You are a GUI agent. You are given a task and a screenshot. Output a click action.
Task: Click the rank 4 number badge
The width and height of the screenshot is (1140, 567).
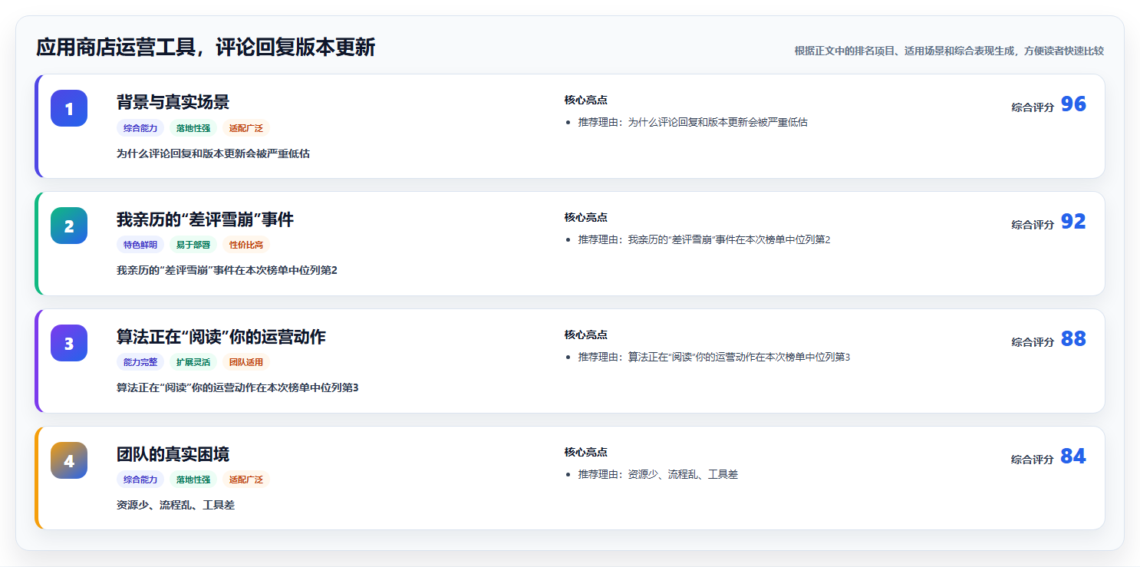pyautogui.click(x=69, y=460)
